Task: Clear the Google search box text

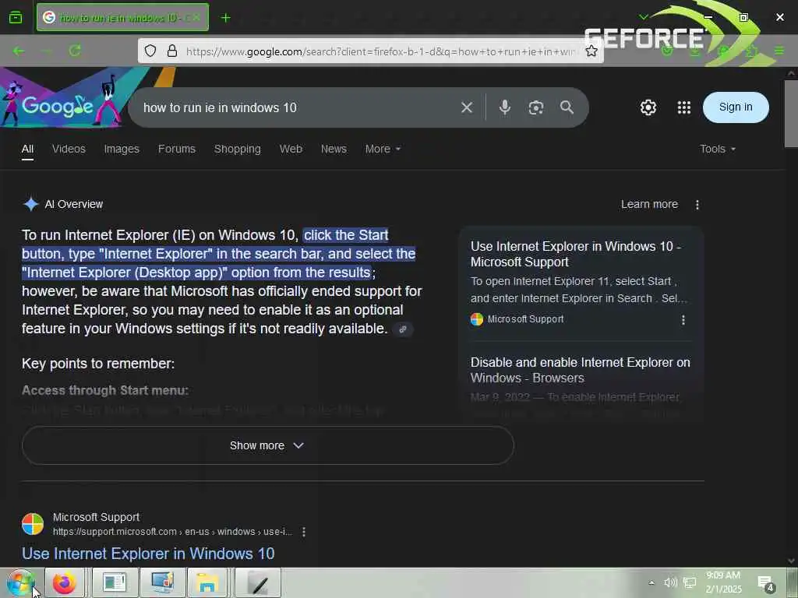Action: click(467, 107)
